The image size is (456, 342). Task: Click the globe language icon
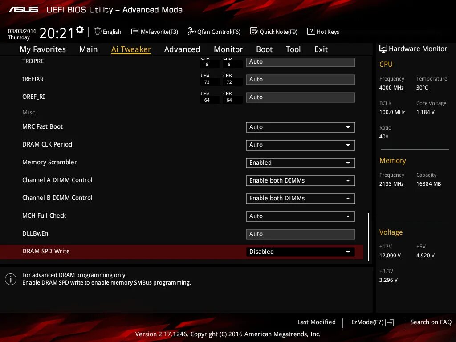point(98,31)
